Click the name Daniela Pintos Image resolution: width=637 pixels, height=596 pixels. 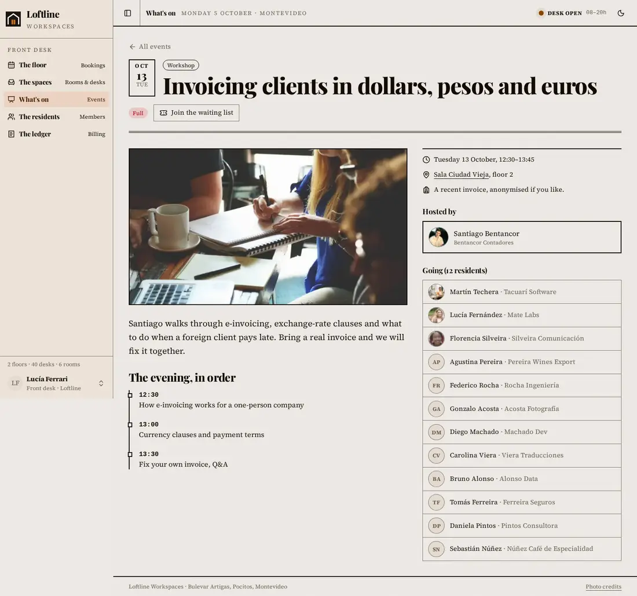click(x=473, y=526)
